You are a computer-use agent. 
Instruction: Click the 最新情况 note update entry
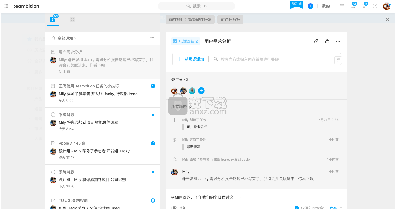click(193, 147)
